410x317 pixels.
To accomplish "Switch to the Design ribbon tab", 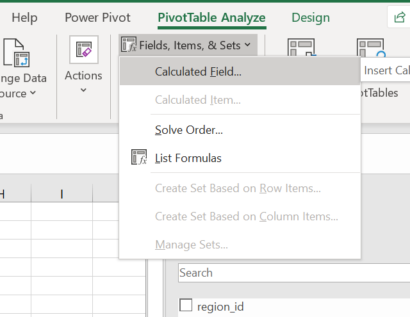I will point(311,18).
